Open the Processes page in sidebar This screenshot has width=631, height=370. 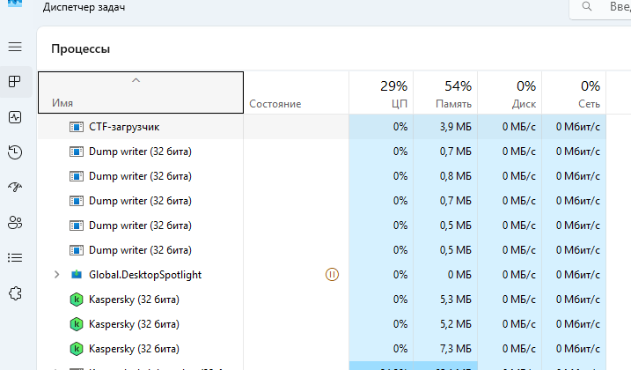pyautogui.click(x=15, y=82)
